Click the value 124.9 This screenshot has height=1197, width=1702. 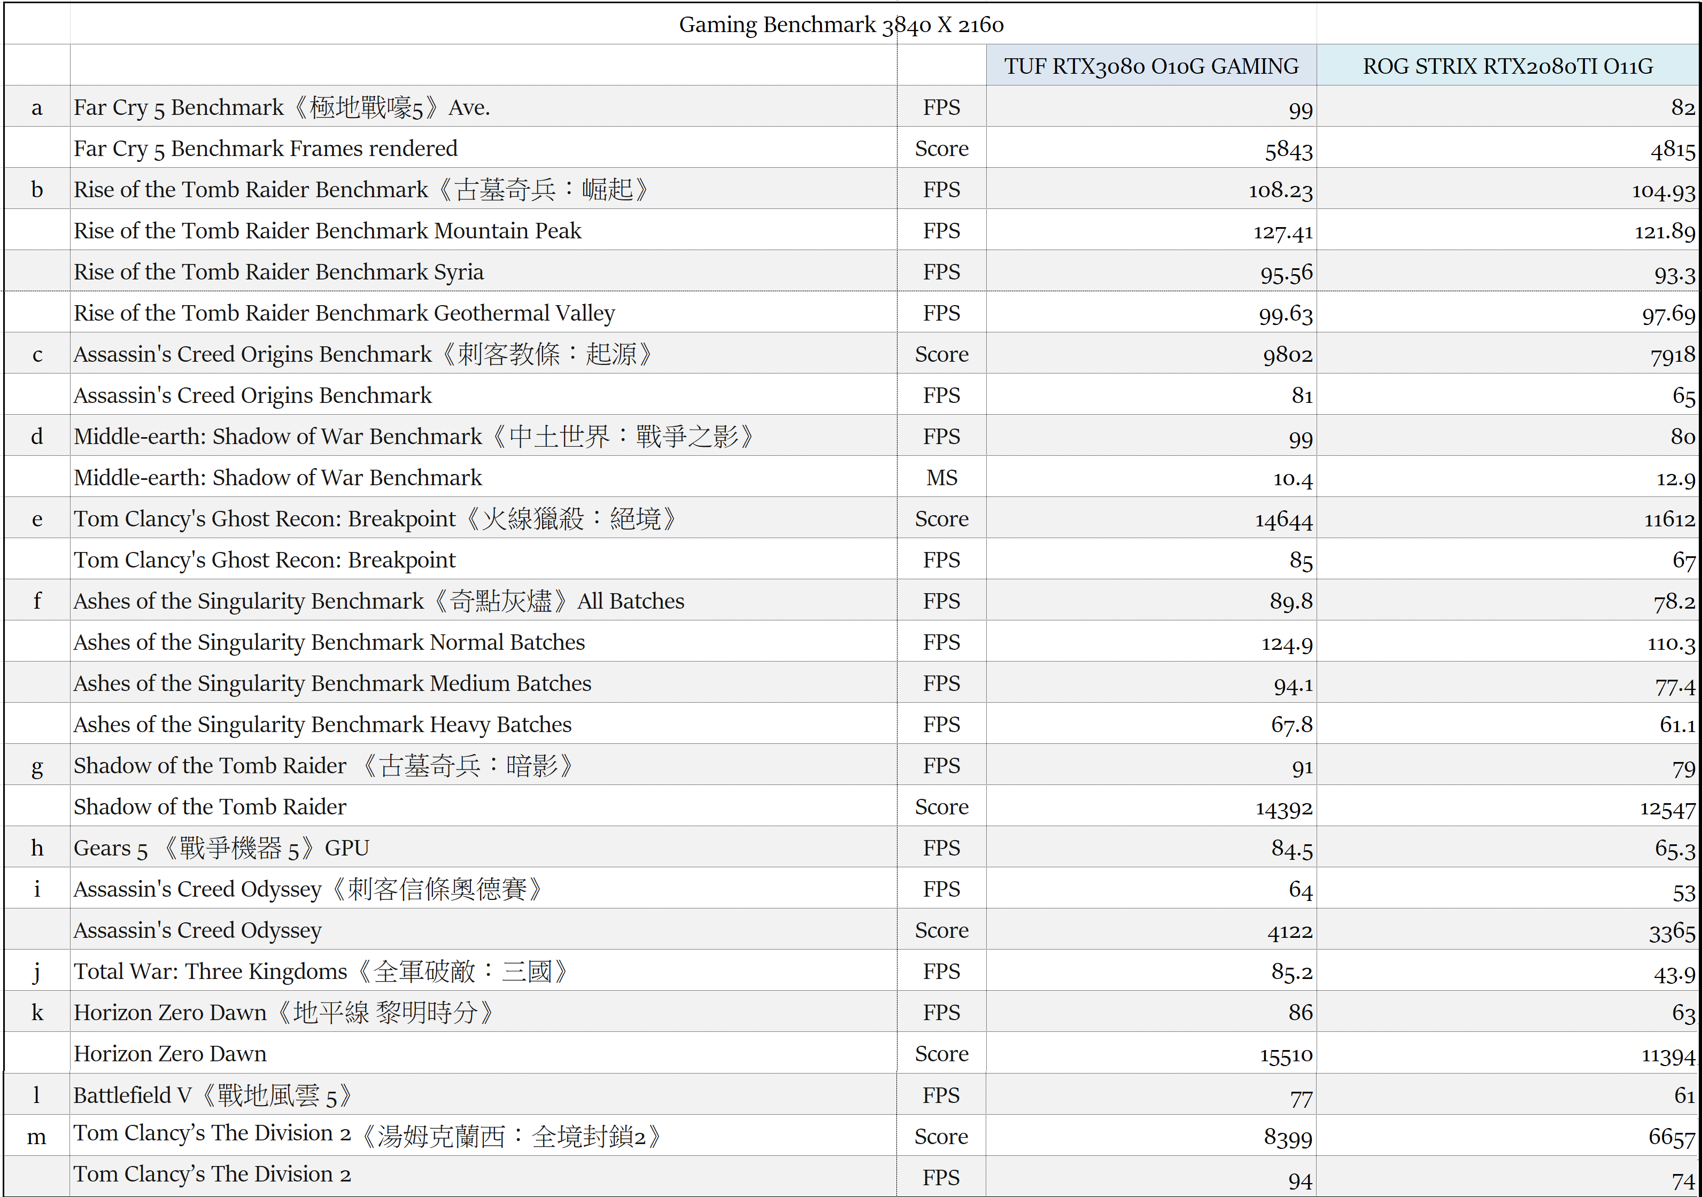pyautogui.click(x=1287, y=644)
